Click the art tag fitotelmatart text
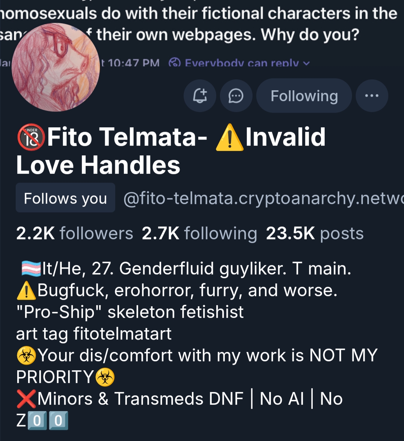The image size is (404, 441). coord(94,334)
